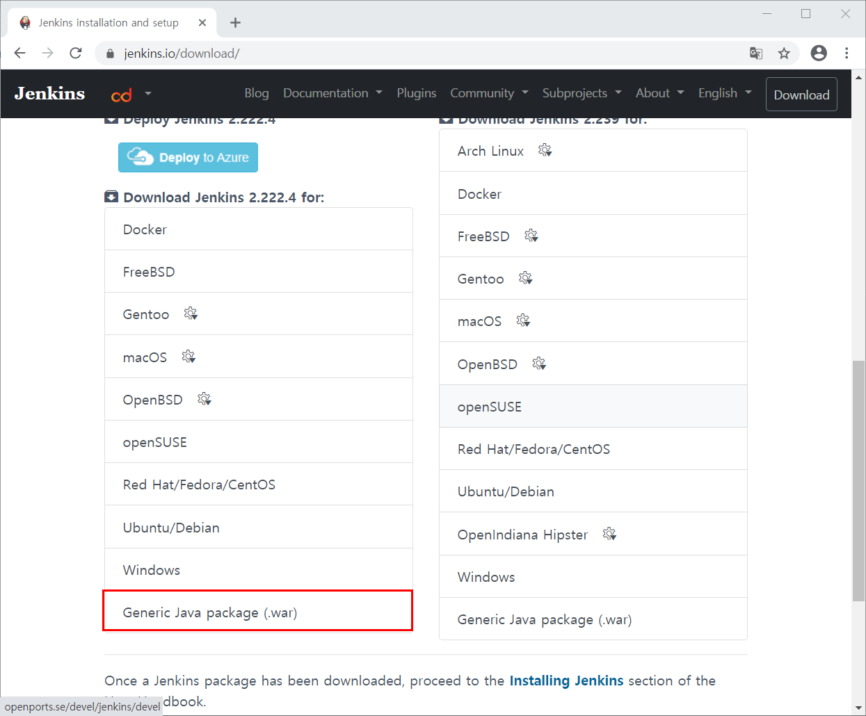Select Red Hat/Fedora/CentOS in weekly list
The height and width of the screenshot is (716, 866).
[x=593, y=449]
